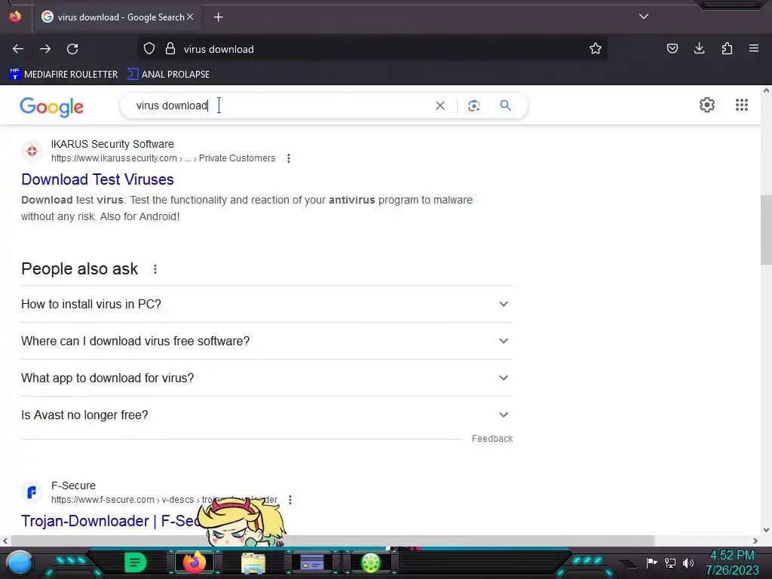Screen dimensions: 772x579
Task: Expand Is Avast no longer free?
Action: (x=267, y=415)
